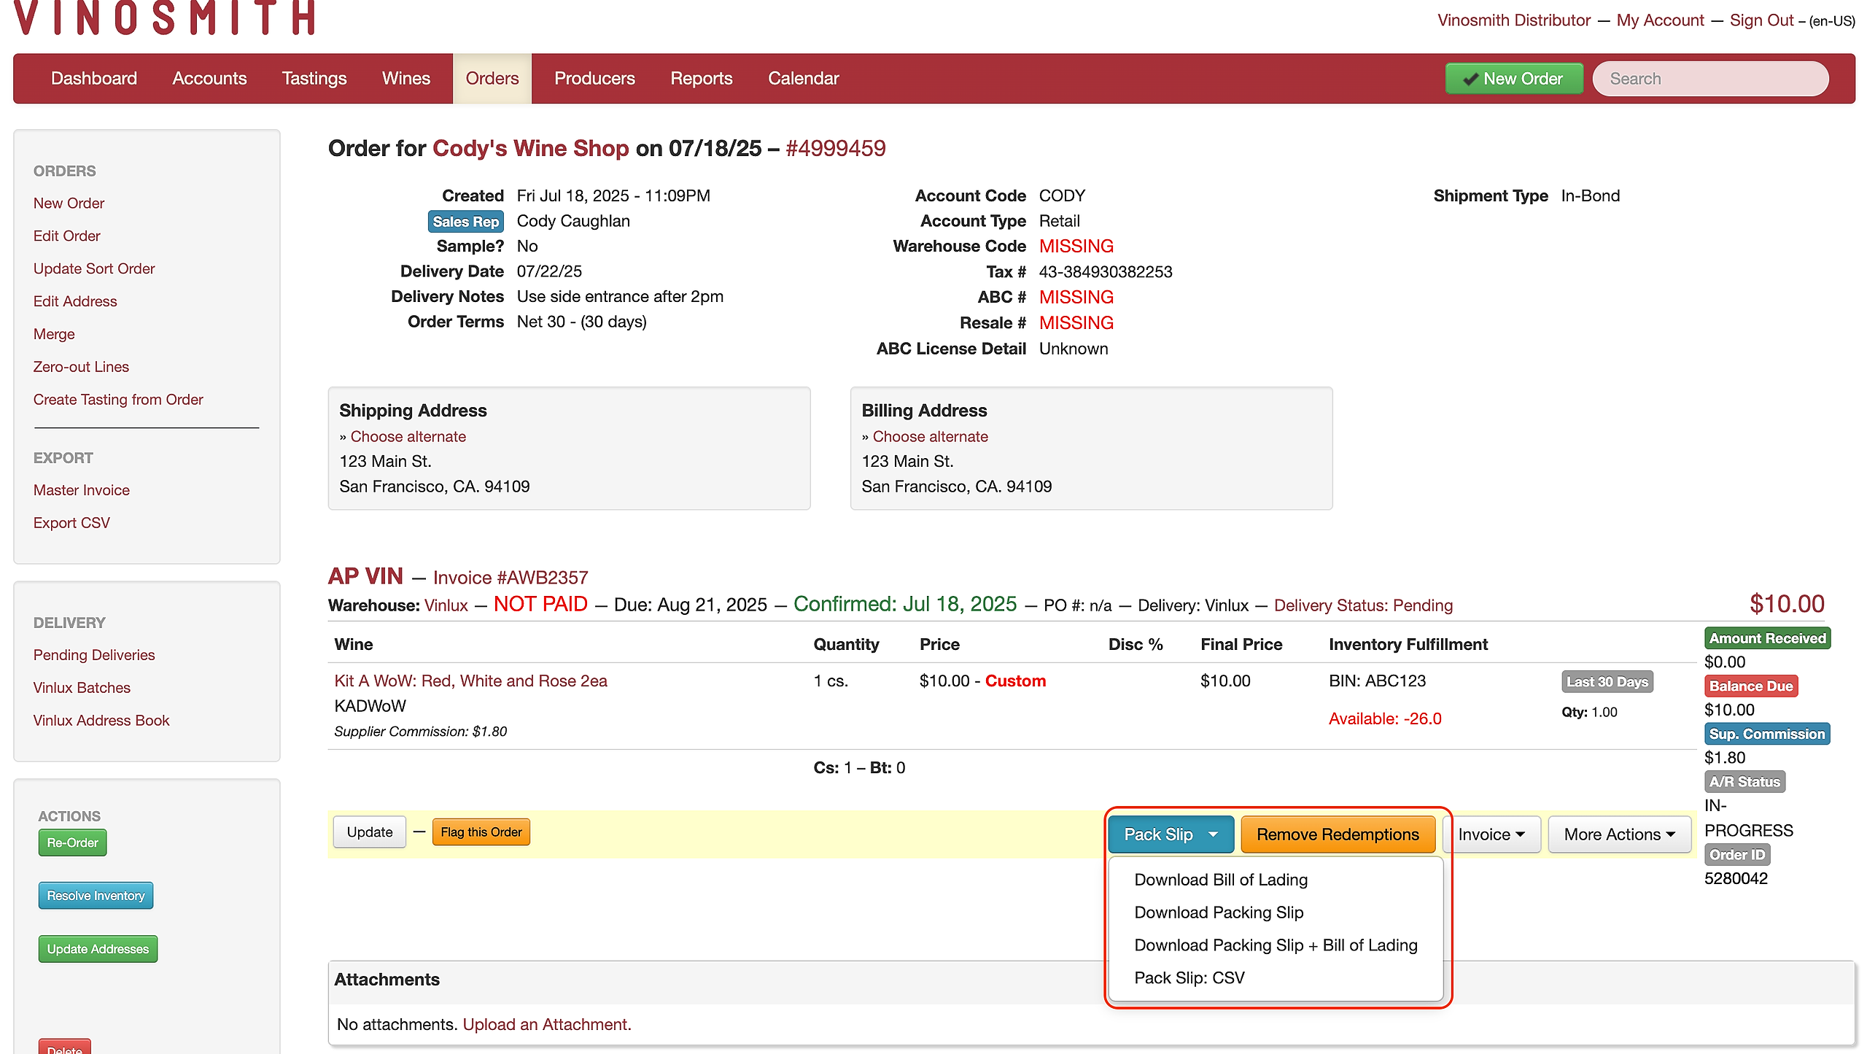Select New Order in the sidebar
The image size is (1867, 1054).
pyautogui.click(x=69, y=203)
